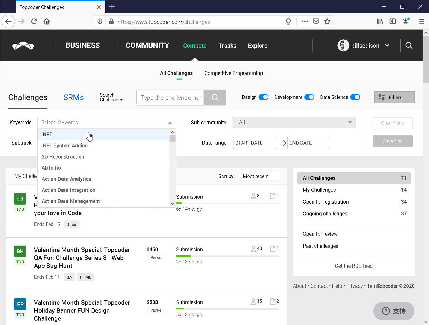Open Get the RSS feed link
Image resolution: width=429 pixels, height=325 pixels.
tap(354, 266)
